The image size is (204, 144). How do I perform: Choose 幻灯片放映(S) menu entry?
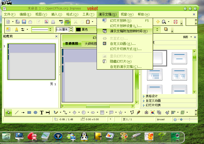coord(125,21)
